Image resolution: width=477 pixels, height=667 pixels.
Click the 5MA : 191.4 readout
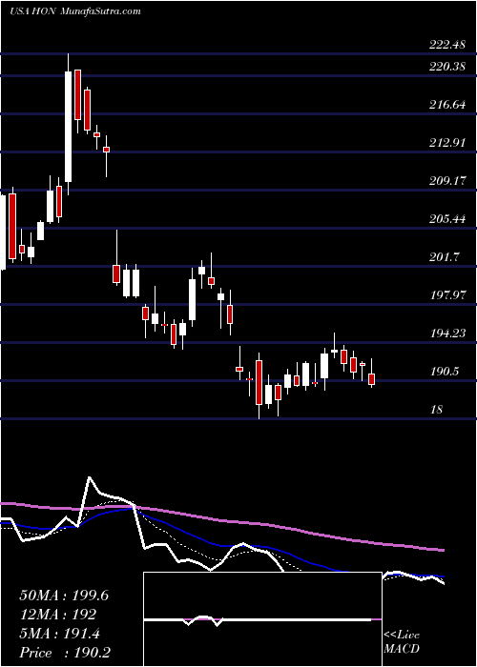[59, 634]
